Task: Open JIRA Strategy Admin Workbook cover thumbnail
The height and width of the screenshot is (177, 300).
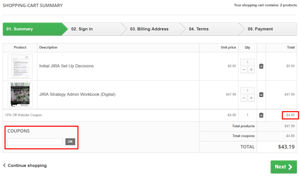Action: pyautogui.click(x=20, y=95)
